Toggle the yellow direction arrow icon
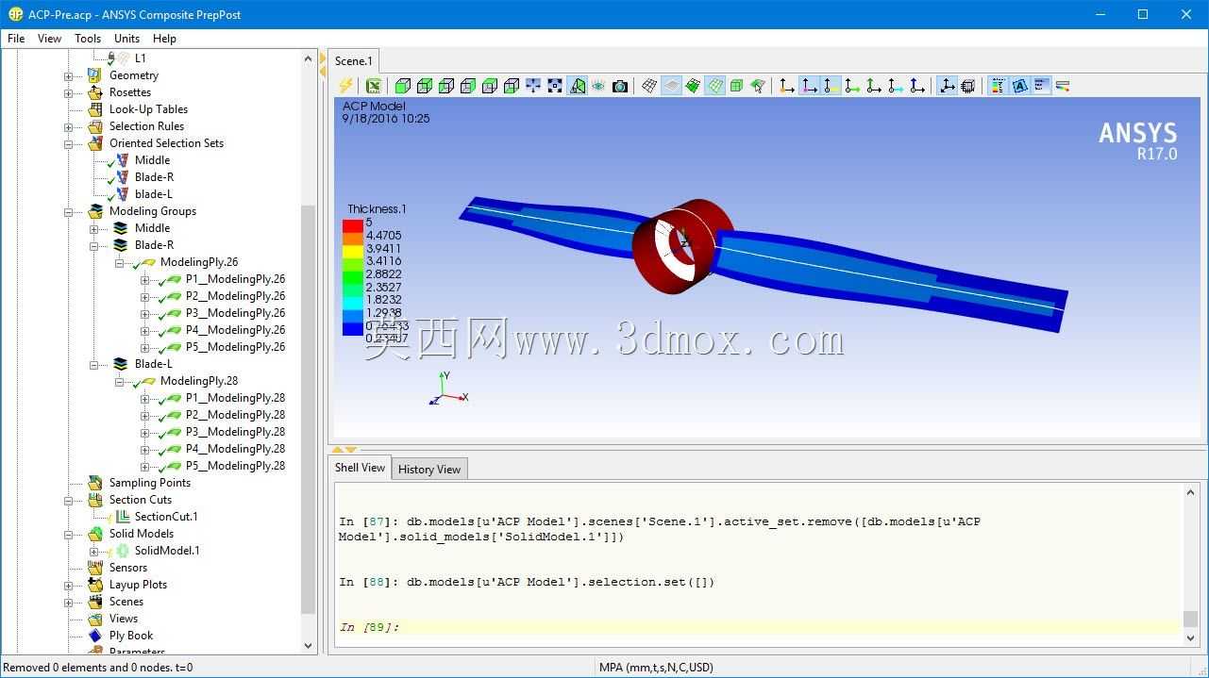1209x678 pixels. pyautogui.click(x=831, y=86)
